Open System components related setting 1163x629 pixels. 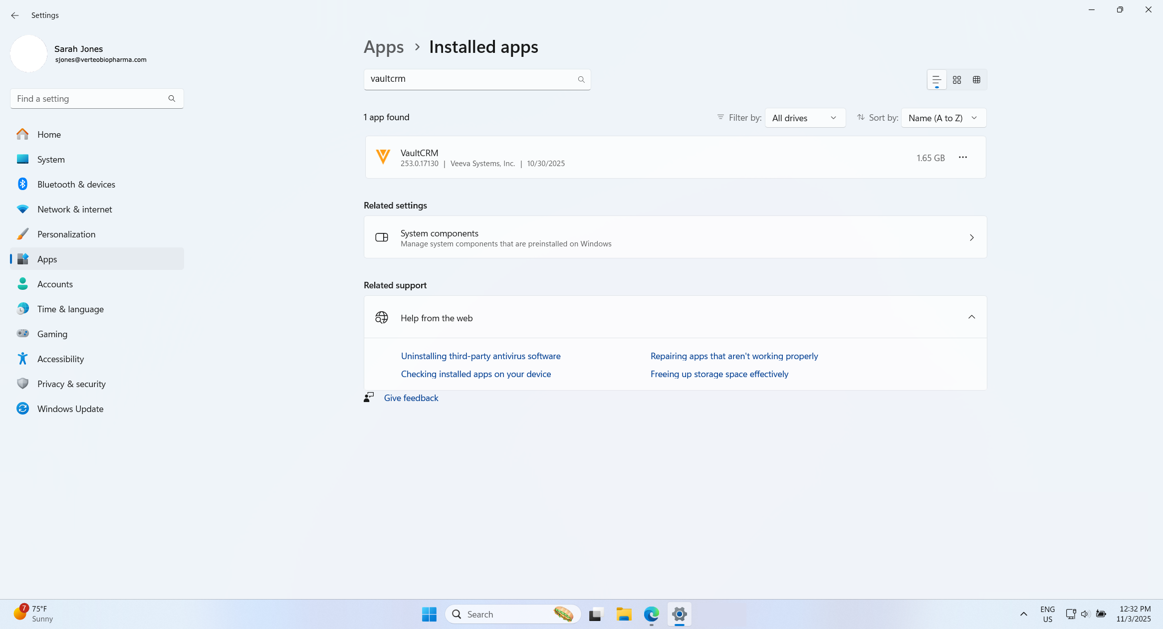click(x=675, y=237)
